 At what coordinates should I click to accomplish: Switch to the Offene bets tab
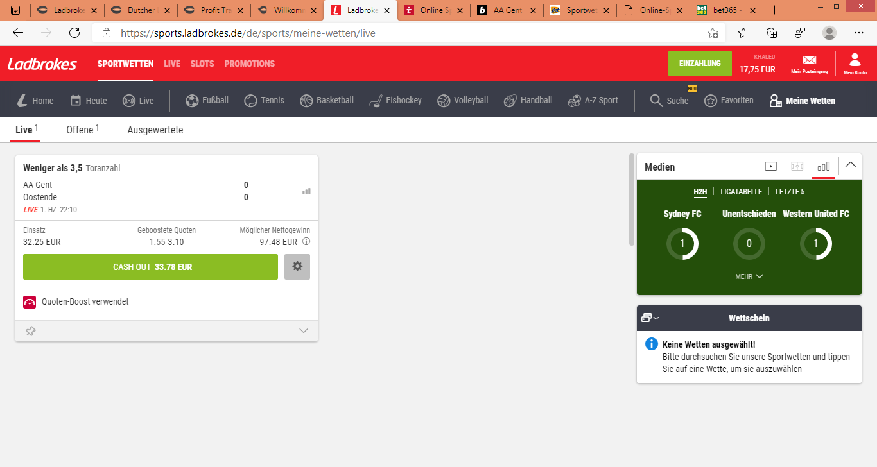click(83, 130)
